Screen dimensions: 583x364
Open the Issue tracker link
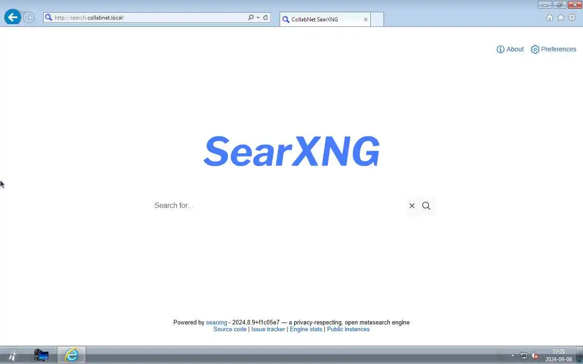coord(268,329)
